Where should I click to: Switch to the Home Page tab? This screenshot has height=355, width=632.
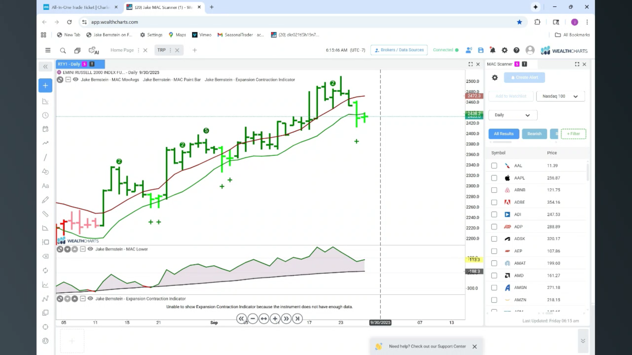coord(122,50)
